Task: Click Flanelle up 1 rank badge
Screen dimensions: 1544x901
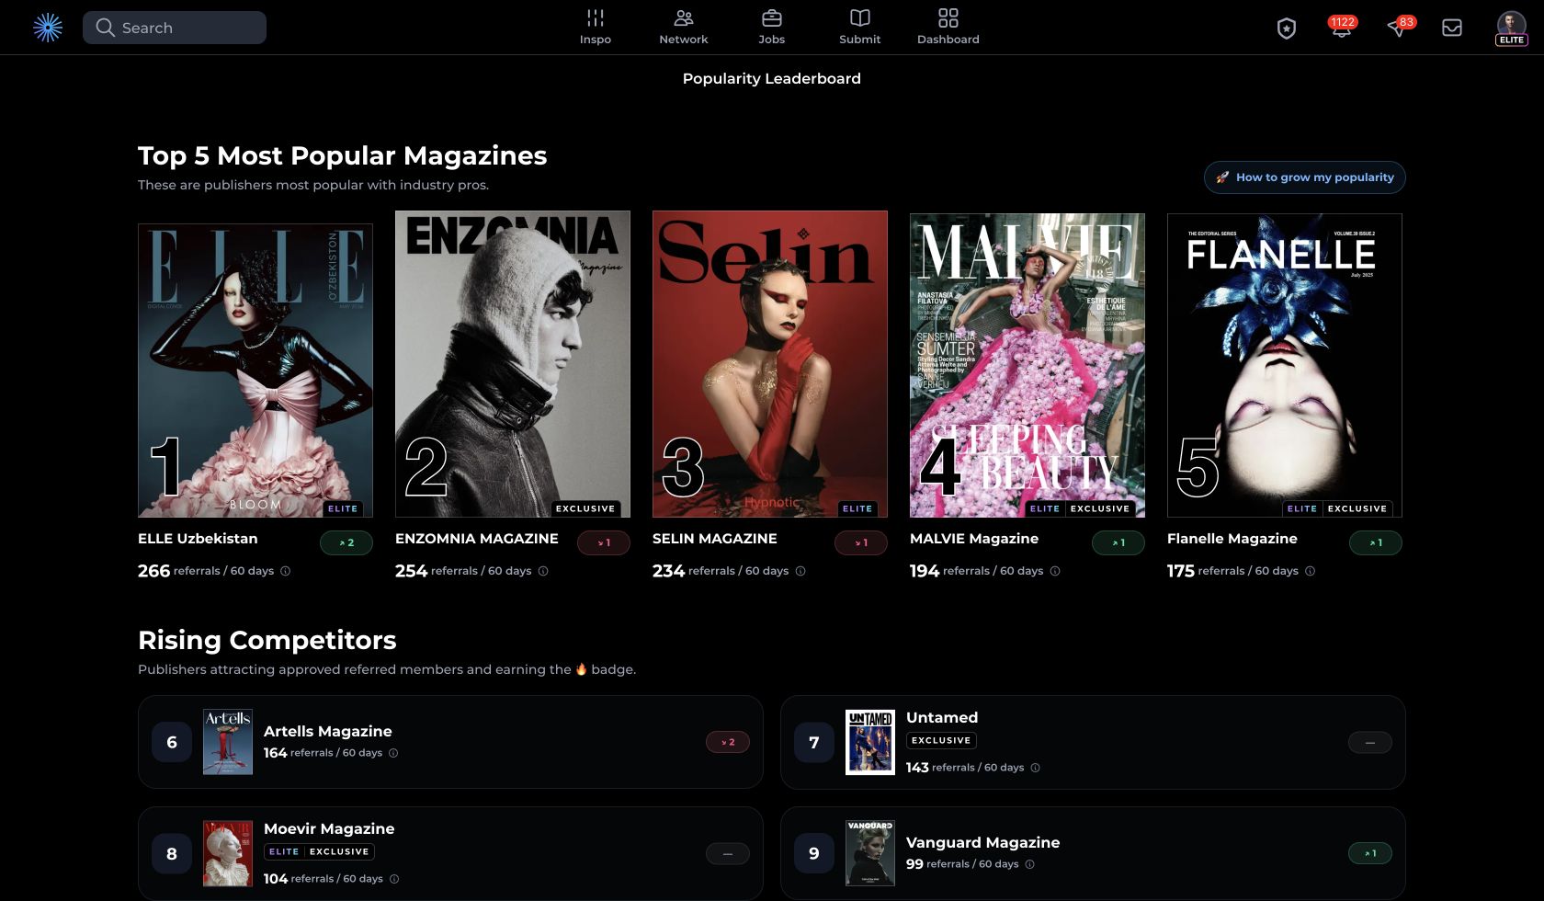Action: click(x=1376, y=543)
